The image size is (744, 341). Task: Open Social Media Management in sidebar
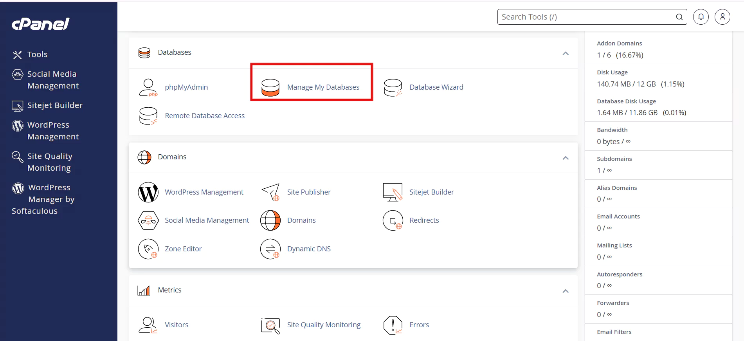53,80
